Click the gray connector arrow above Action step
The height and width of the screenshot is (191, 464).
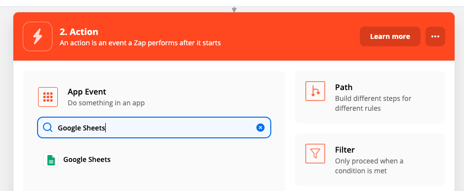(x=234, y=10)
